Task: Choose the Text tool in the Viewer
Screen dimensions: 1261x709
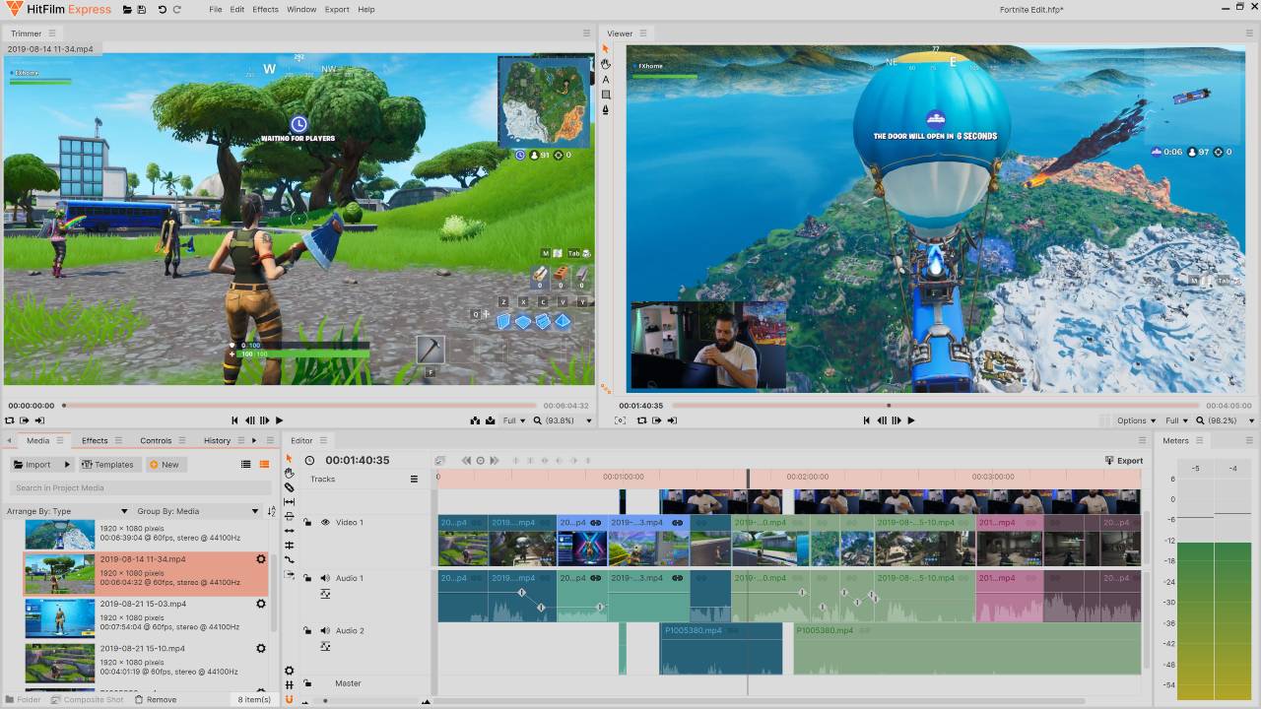Action: (606, 80)
